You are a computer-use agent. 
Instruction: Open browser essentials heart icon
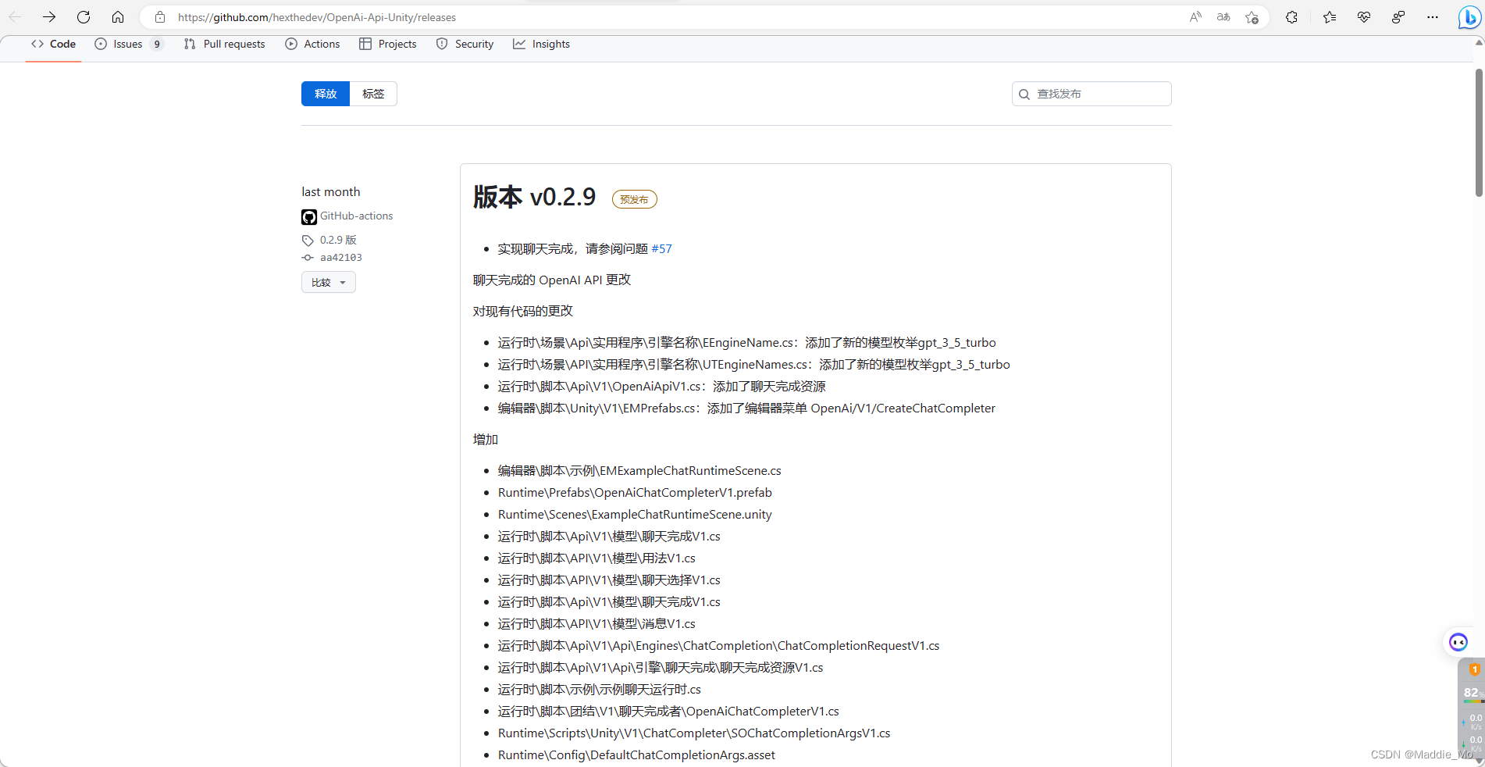[1364, 17]
